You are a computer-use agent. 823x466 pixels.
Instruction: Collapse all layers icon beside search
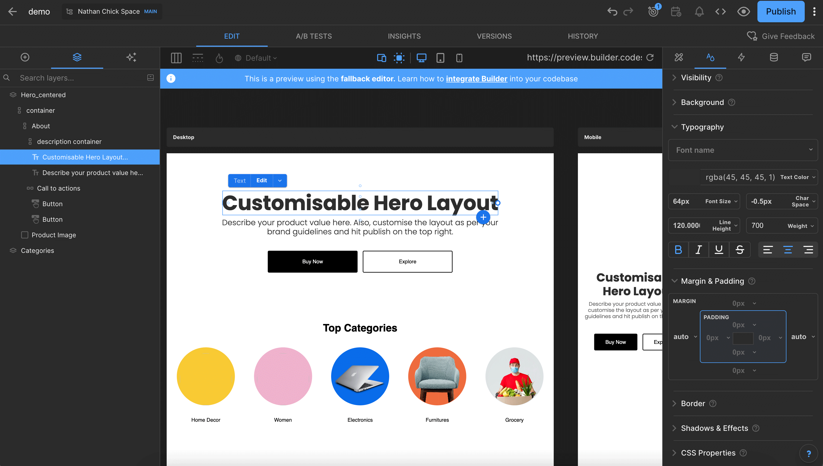150,78
